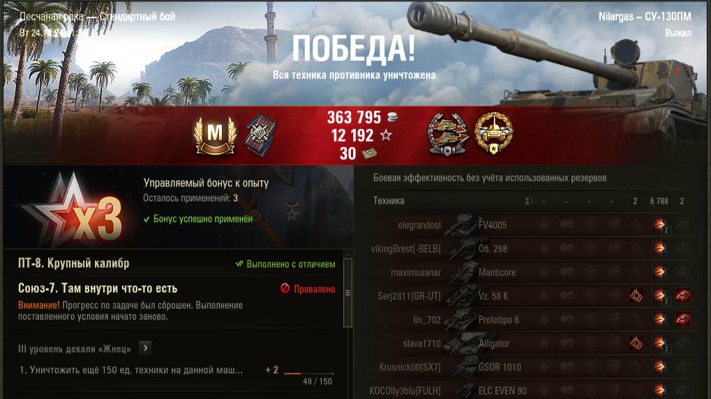
Task: Open mission Союз-7. Там внутри что-то есть
Action: 98,288
